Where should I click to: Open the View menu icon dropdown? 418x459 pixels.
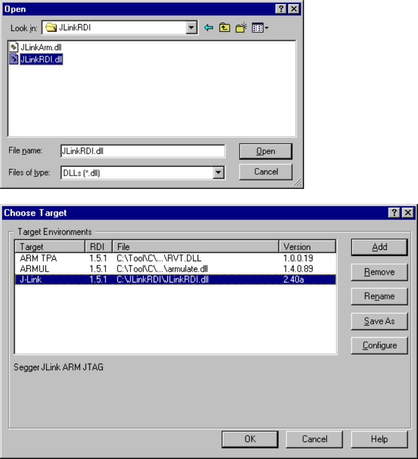coord(260,28)
